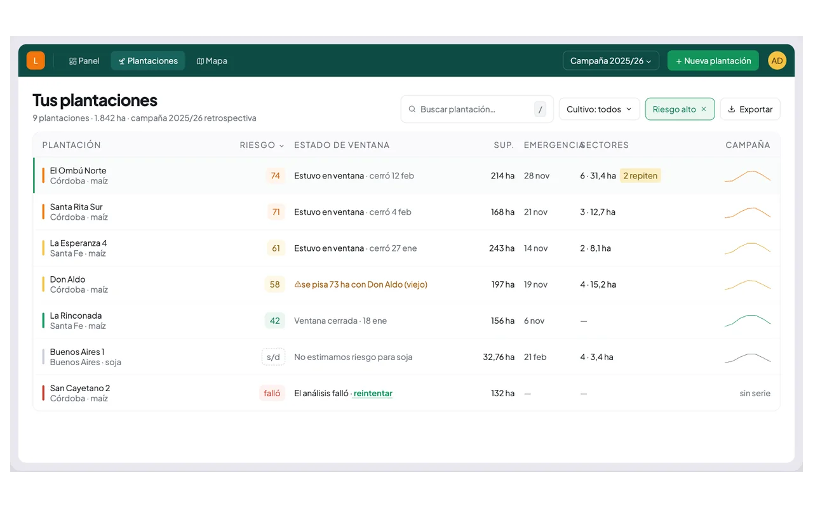The height and width of the screenshot is (508, 813).
Task: Open the La Rinconada plantation
Action: pyautogui.click(x=406, y=321)
